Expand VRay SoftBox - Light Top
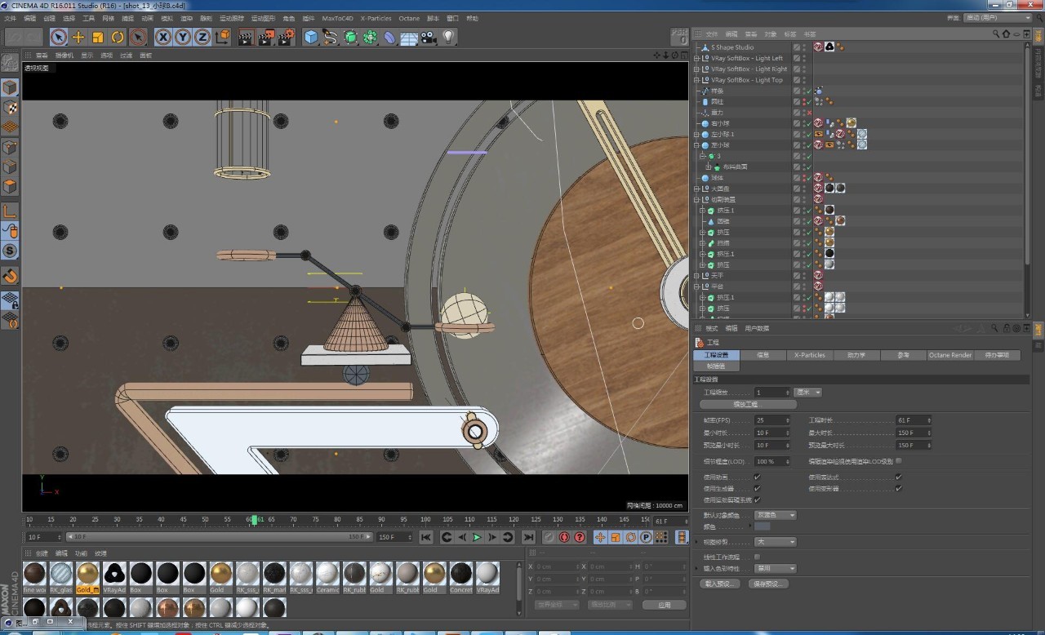The width and height of the screenshot is (1045, 635). (696, 80)
